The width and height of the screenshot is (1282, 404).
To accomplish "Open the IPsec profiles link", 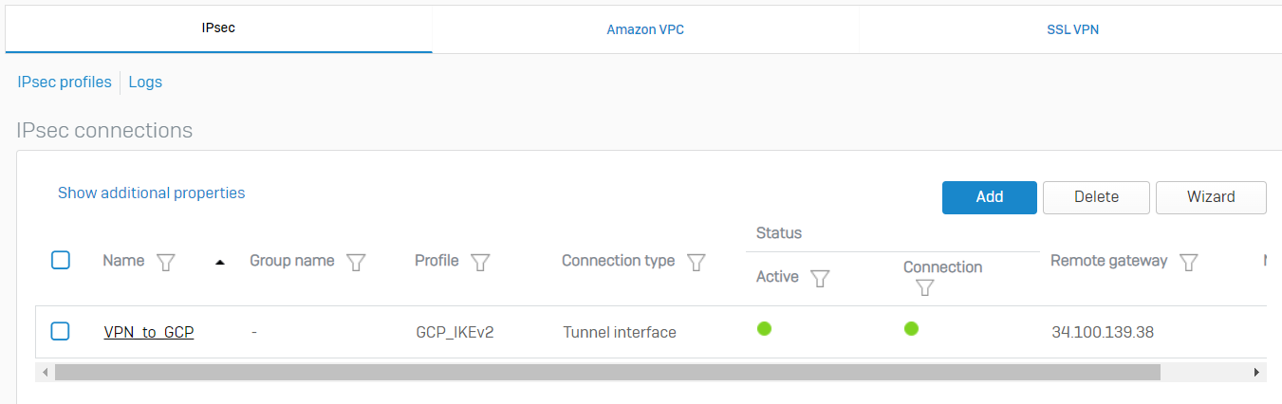I will click(x=65, y=82).
